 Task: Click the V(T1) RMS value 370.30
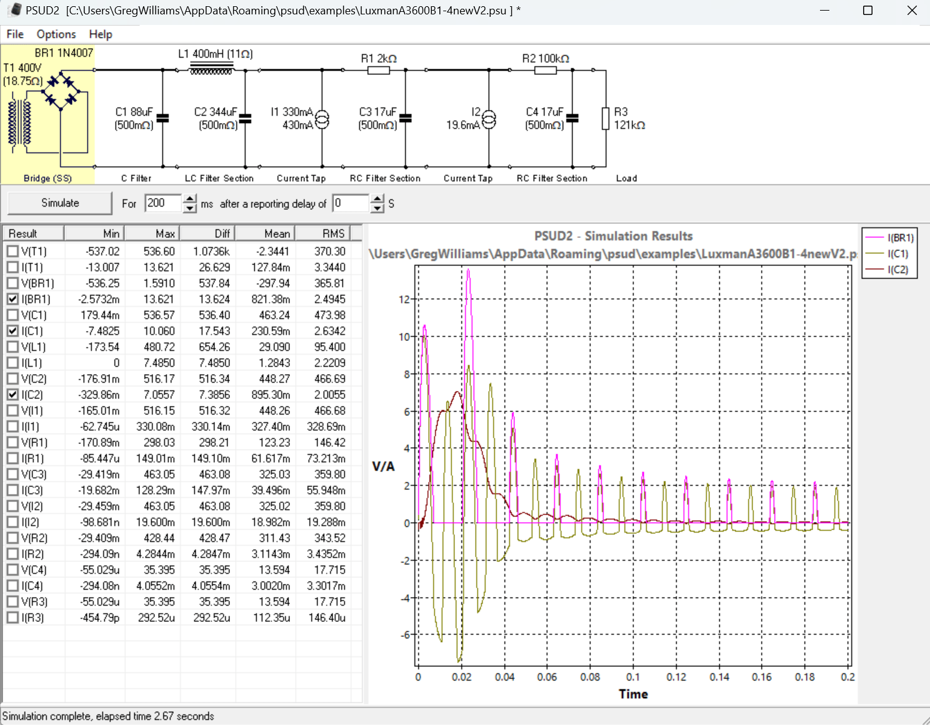(329, 251)
